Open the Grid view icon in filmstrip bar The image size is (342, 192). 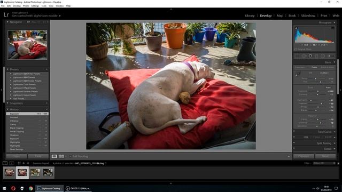19,163
